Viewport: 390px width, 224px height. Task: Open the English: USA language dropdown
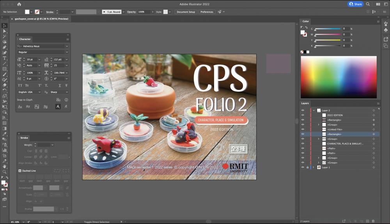tap(39, 92)
